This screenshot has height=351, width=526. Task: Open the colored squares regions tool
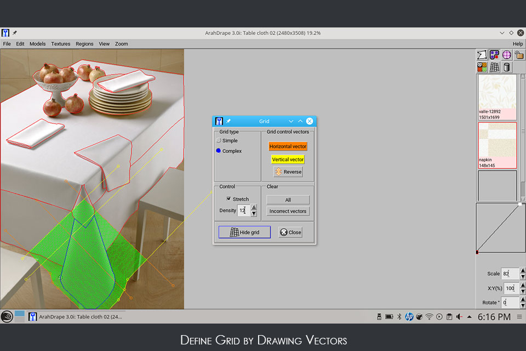point(494,55)
